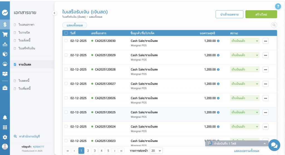The image size is (285, 155).
Task: Go to page 3 in pagination
Action: pyautogui.click(x=95, y=151)
